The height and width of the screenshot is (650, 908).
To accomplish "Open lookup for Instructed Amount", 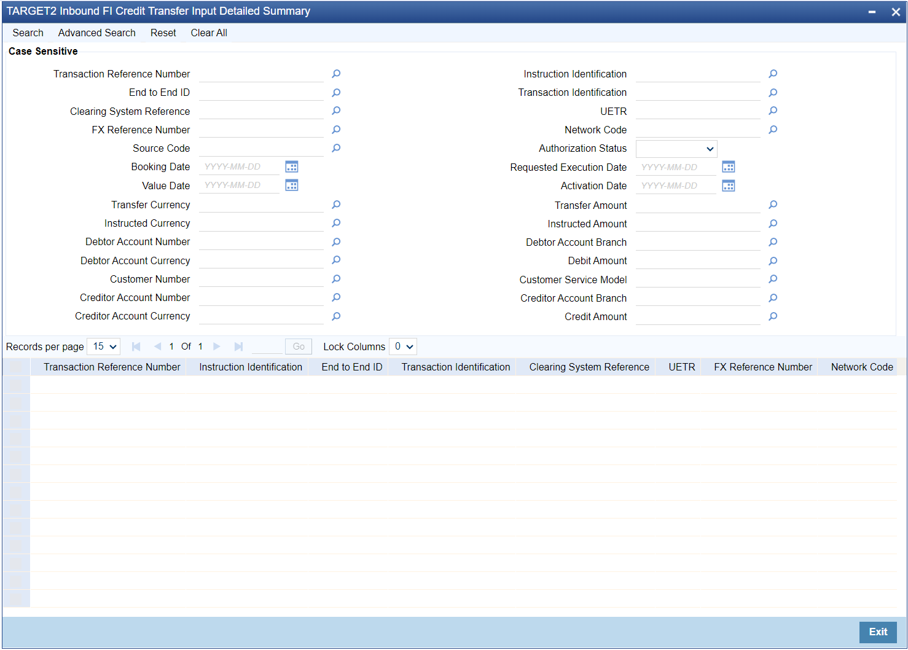I will [773, 224].
